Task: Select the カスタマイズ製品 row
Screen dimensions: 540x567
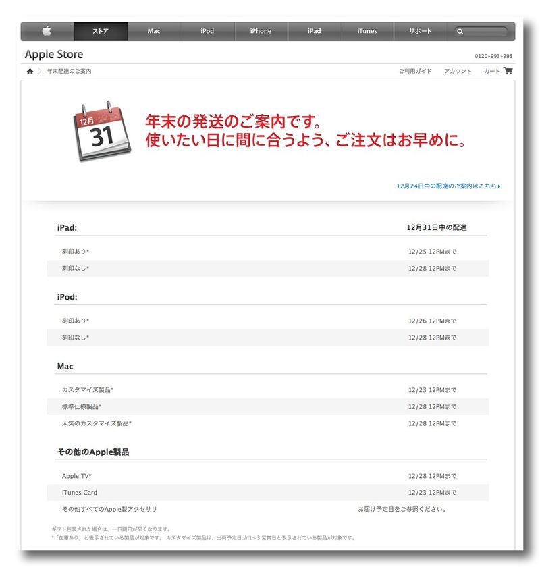Action: (268, 390)
